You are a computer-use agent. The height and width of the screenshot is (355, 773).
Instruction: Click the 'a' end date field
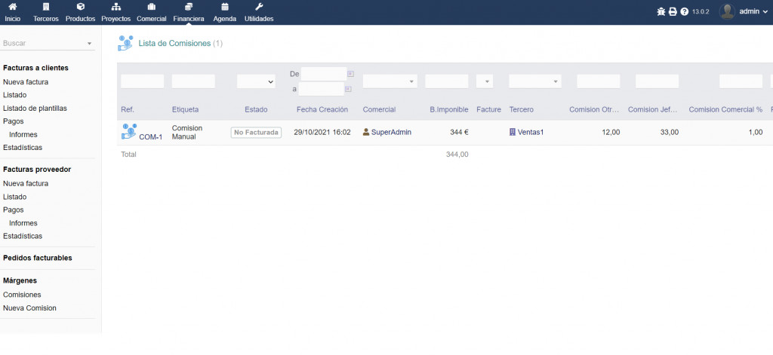[x=321, y=89]
